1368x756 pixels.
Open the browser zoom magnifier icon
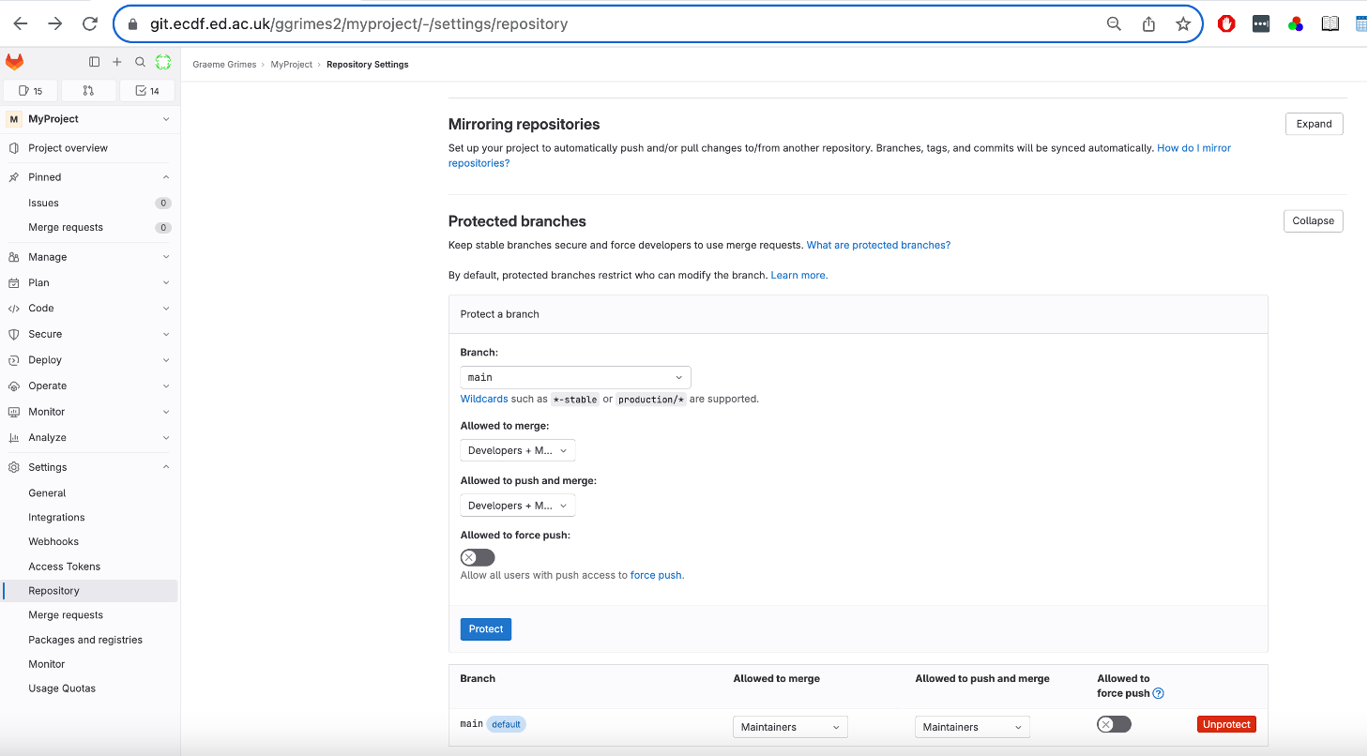(x=1114, y=24)
